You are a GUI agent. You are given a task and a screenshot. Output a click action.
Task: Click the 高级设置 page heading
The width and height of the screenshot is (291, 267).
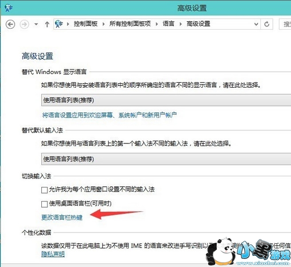(x=38, y=56)
